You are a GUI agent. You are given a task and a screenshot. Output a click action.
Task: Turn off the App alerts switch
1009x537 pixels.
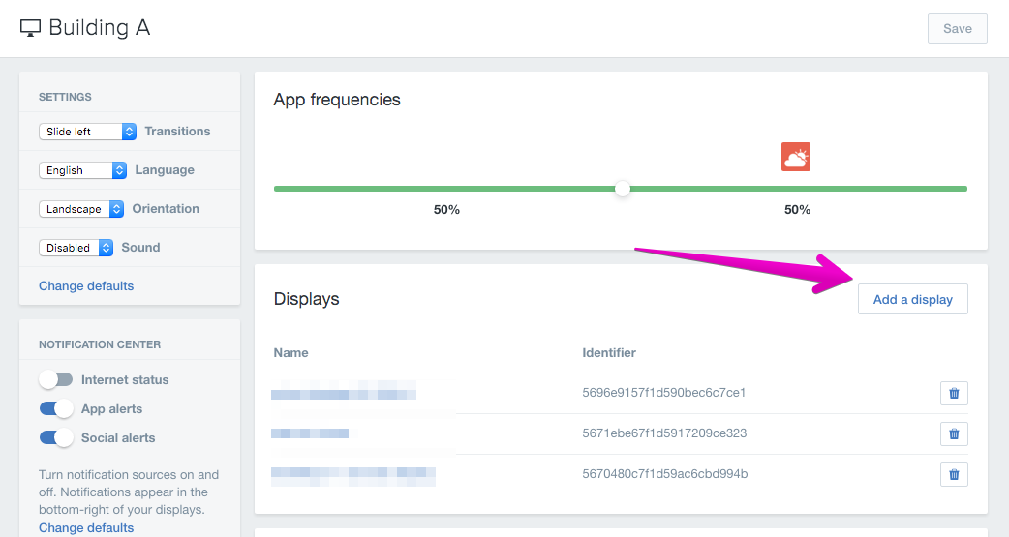coord(56,408)
